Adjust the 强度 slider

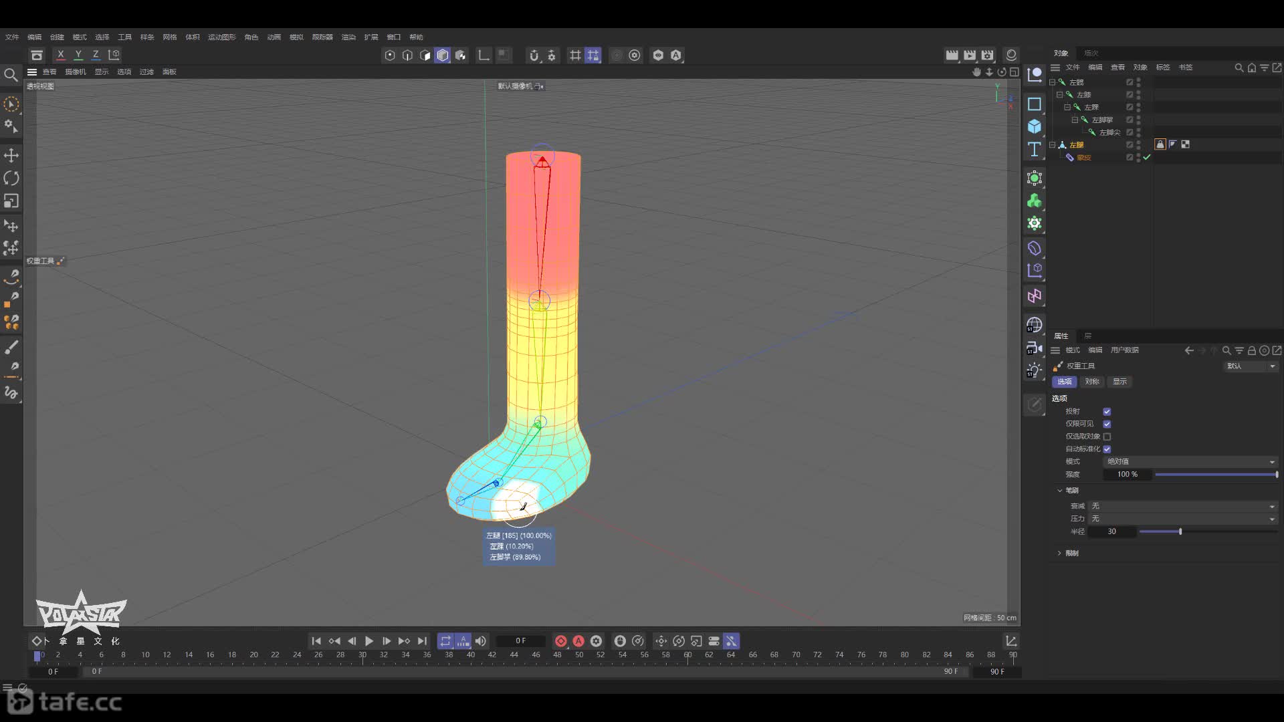1216,475
